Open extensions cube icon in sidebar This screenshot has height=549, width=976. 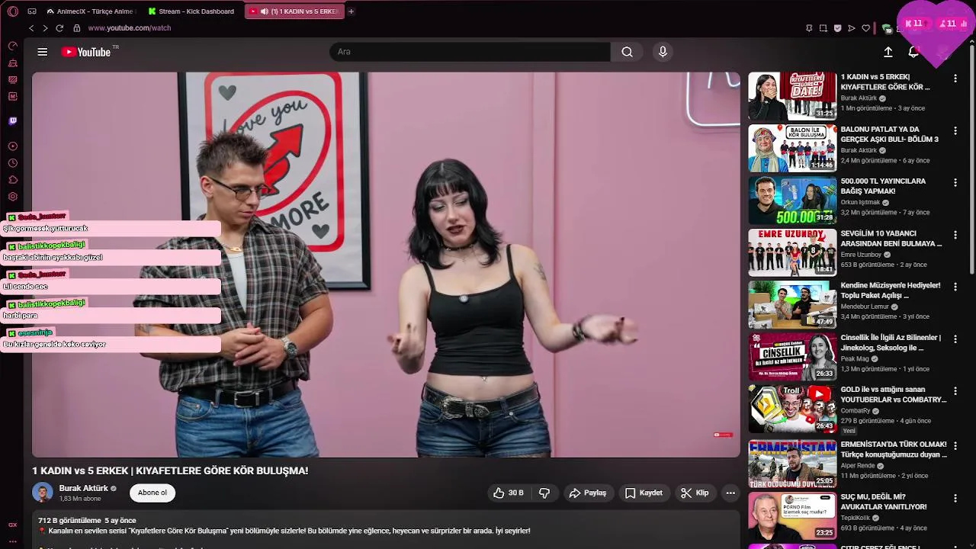[13, 180]
